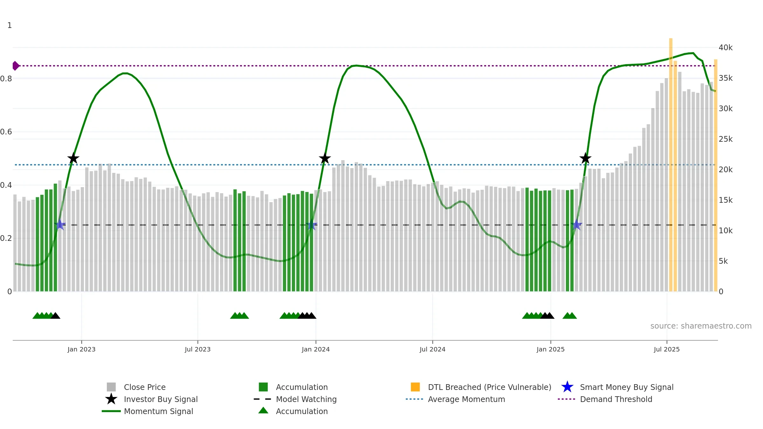Click the Jan 2024 axis label

point(316,350)
